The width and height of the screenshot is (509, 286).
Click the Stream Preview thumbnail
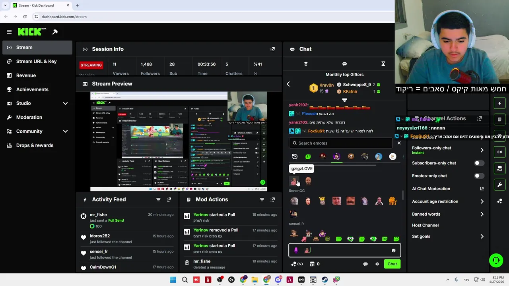[179, 141]
